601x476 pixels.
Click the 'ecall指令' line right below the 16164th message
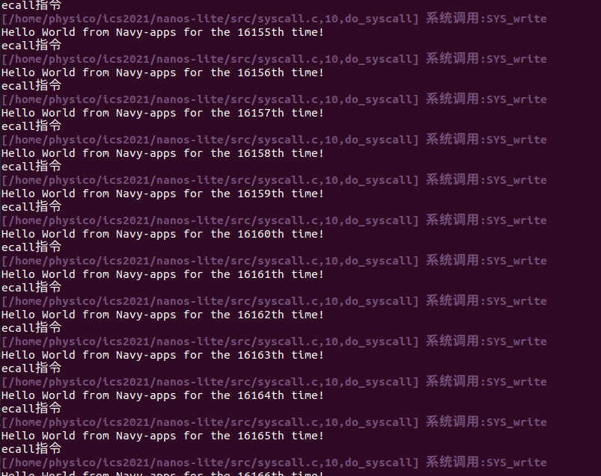tap(31, 409)
